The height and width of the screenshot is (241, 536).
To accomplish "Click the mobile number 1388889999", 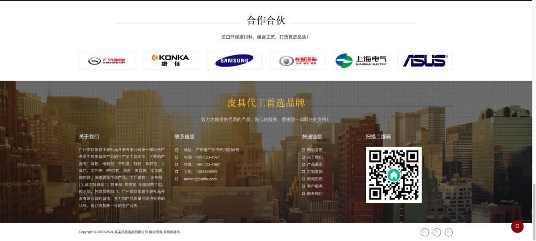I will [206, 171].
